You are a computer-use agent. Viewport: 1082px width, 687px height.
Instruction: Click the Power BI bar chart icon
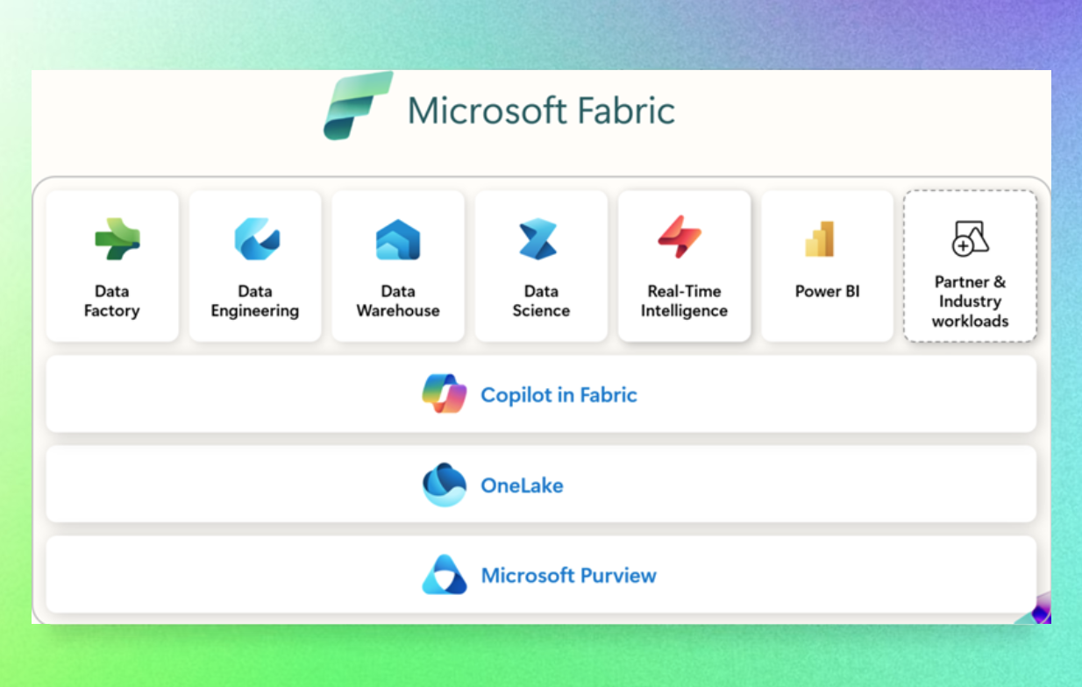(820, 239)
